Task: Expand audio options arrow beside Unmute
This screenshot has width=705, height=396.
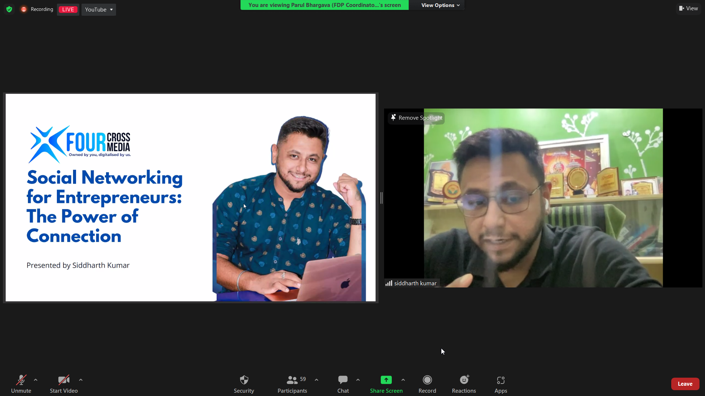Action: (x=36, y=380)
